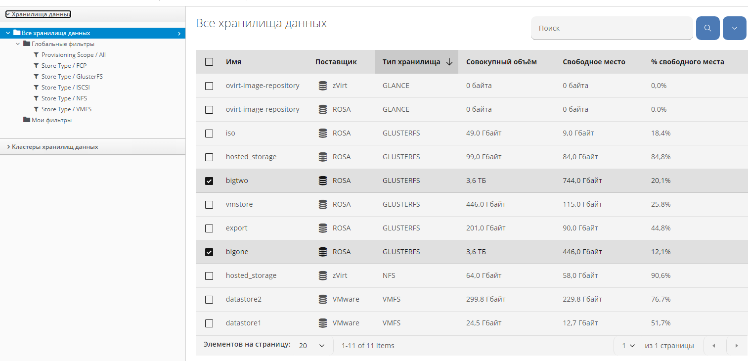
Task: Click the Мои фильтры folder icon
Action: coord(27,120)
